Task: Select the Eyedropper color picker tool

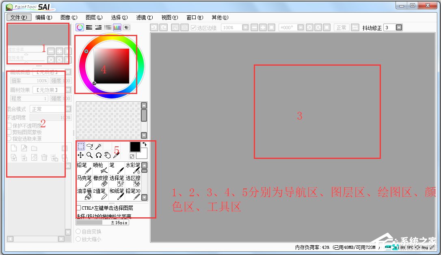Action: click(116, 155)
